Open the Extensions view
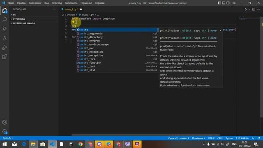 (x=5, y=57)
